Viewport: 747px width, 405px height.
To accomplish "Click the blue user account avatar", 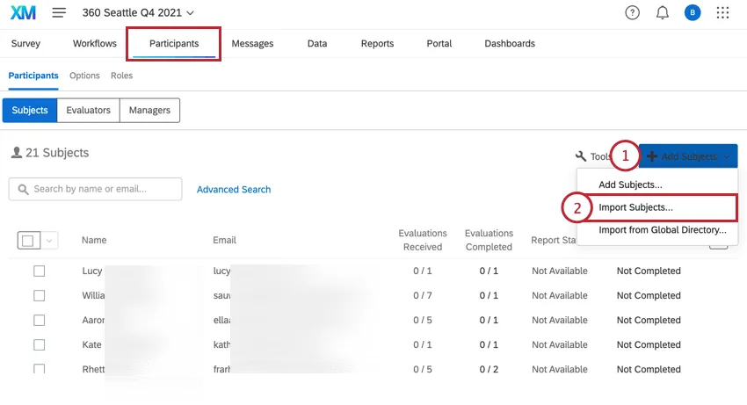I will click(x=693, y=12).
